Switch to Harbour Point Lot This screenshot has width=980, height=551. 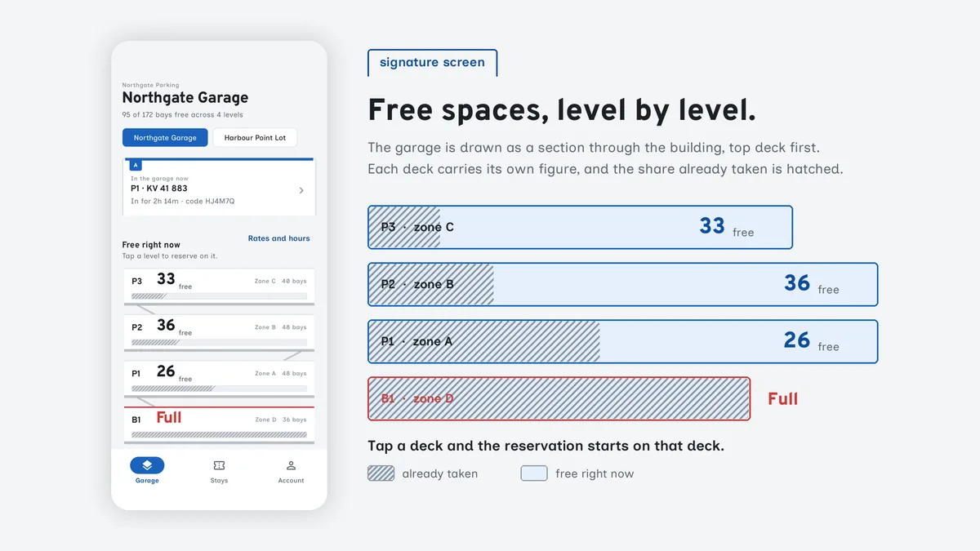coord(255,138)
